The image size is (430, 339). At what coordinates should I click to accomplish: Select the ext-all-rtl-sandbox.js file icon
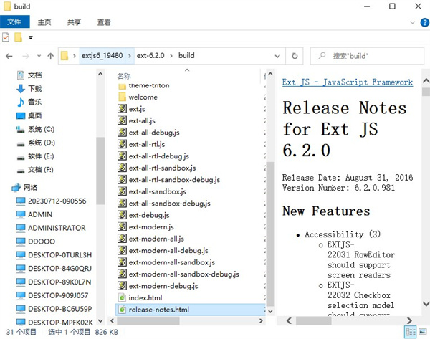[x=122, y=168]
